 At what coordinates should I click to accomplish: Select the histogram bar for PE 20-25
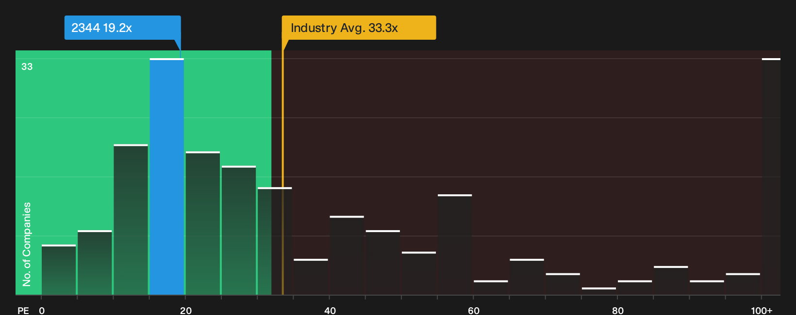pos(203,223)
